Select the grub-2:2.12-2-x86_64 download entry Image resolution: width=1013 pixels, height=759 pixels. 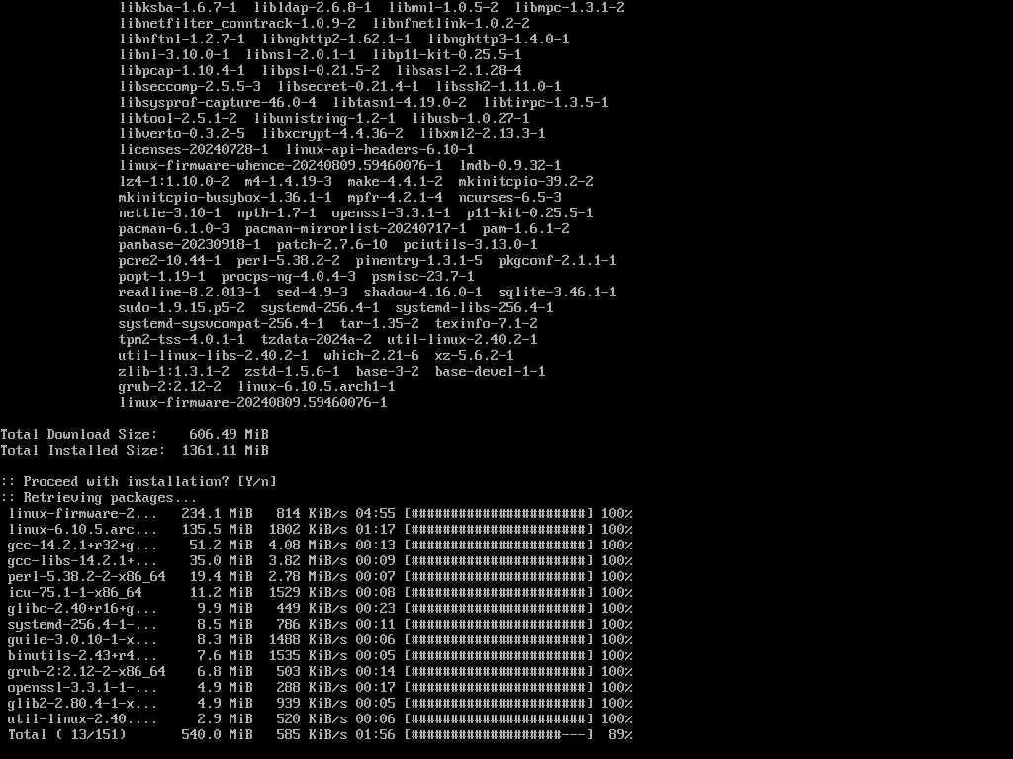pos(87,672)
